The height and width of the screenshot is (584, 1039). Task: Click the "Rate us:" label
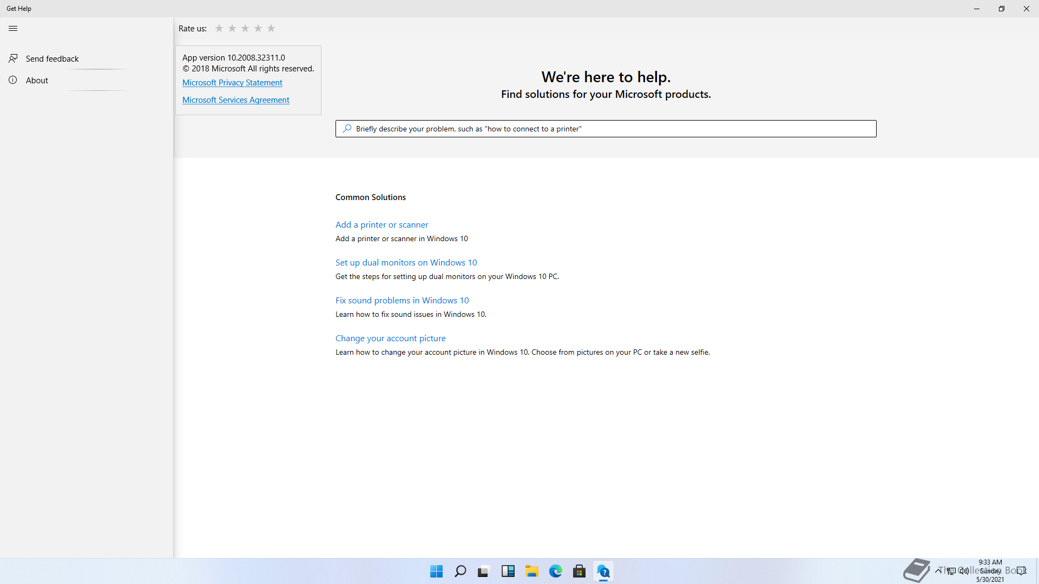point(193,29)
